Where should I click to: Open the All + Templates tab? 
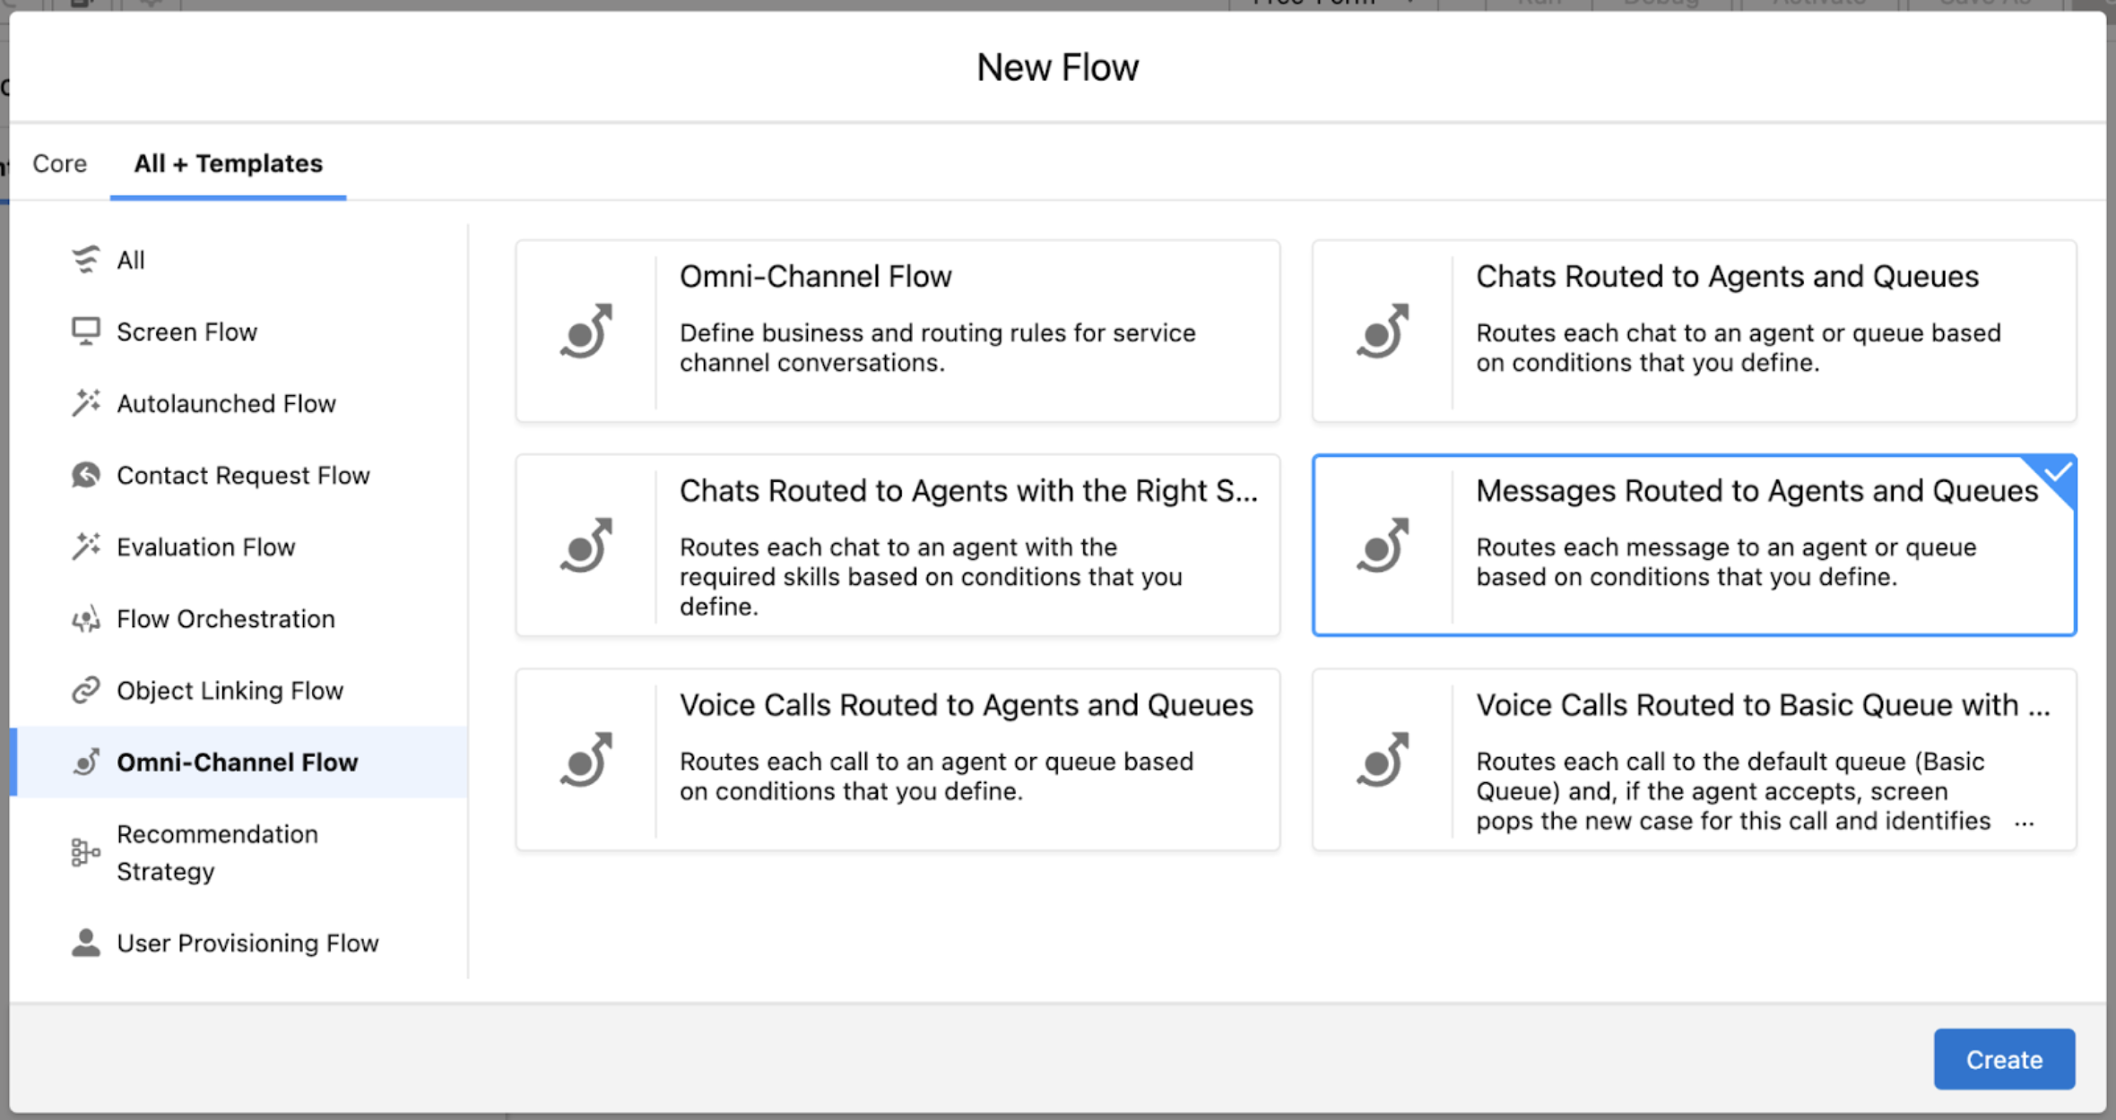228,163
